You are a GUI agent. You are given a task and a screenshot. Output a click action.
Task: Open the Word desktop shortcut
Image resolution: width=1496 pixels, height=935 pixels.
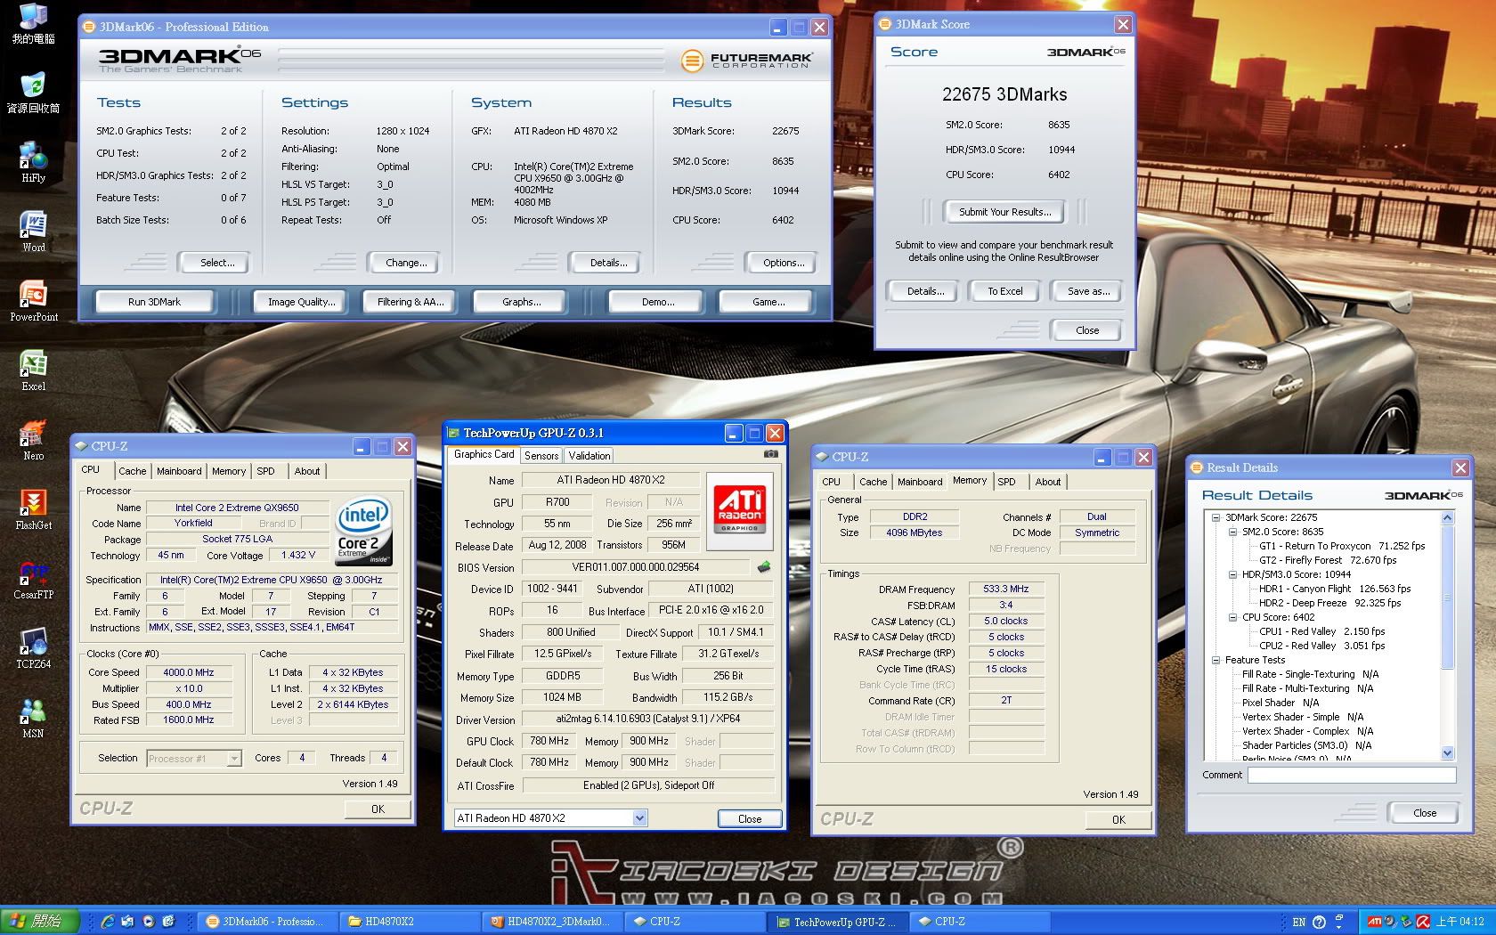33,231
